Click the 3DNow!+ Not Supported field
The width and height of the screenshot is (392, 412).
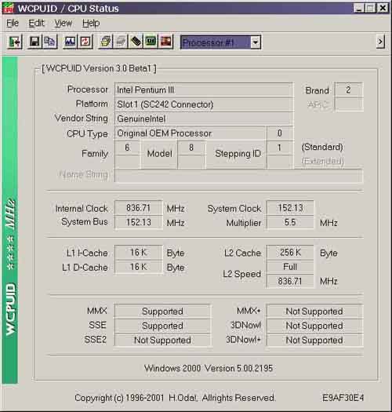(314, 341)
